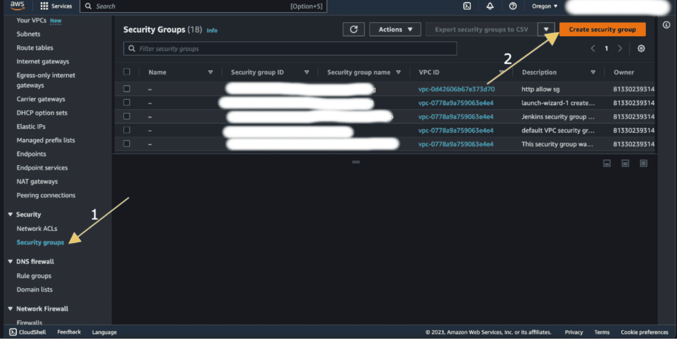Screen dimensions: 677x339
Task: Change the region from Oregon
Action: [x=544, y=6]
